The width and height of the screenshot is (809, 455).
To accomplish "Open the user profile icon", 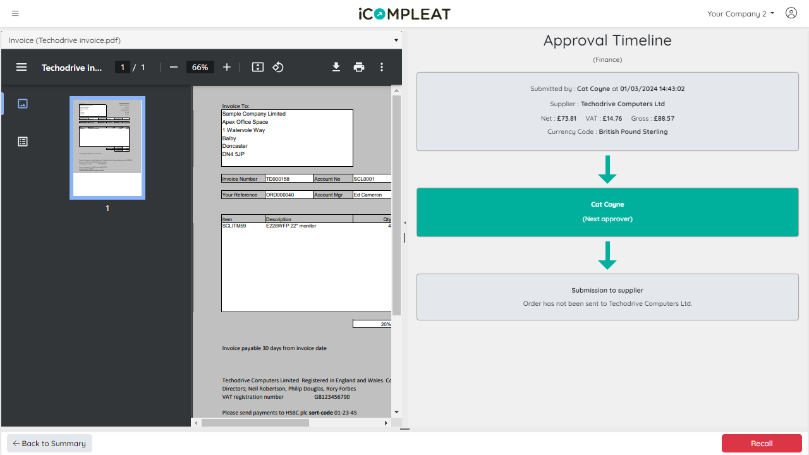I will (x=791, y=13).
